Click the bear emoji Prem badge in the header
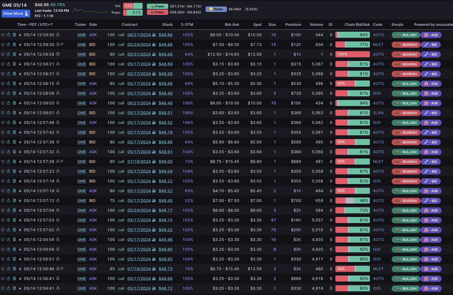The height and width of the screenshot is (295, 453). 157,12
